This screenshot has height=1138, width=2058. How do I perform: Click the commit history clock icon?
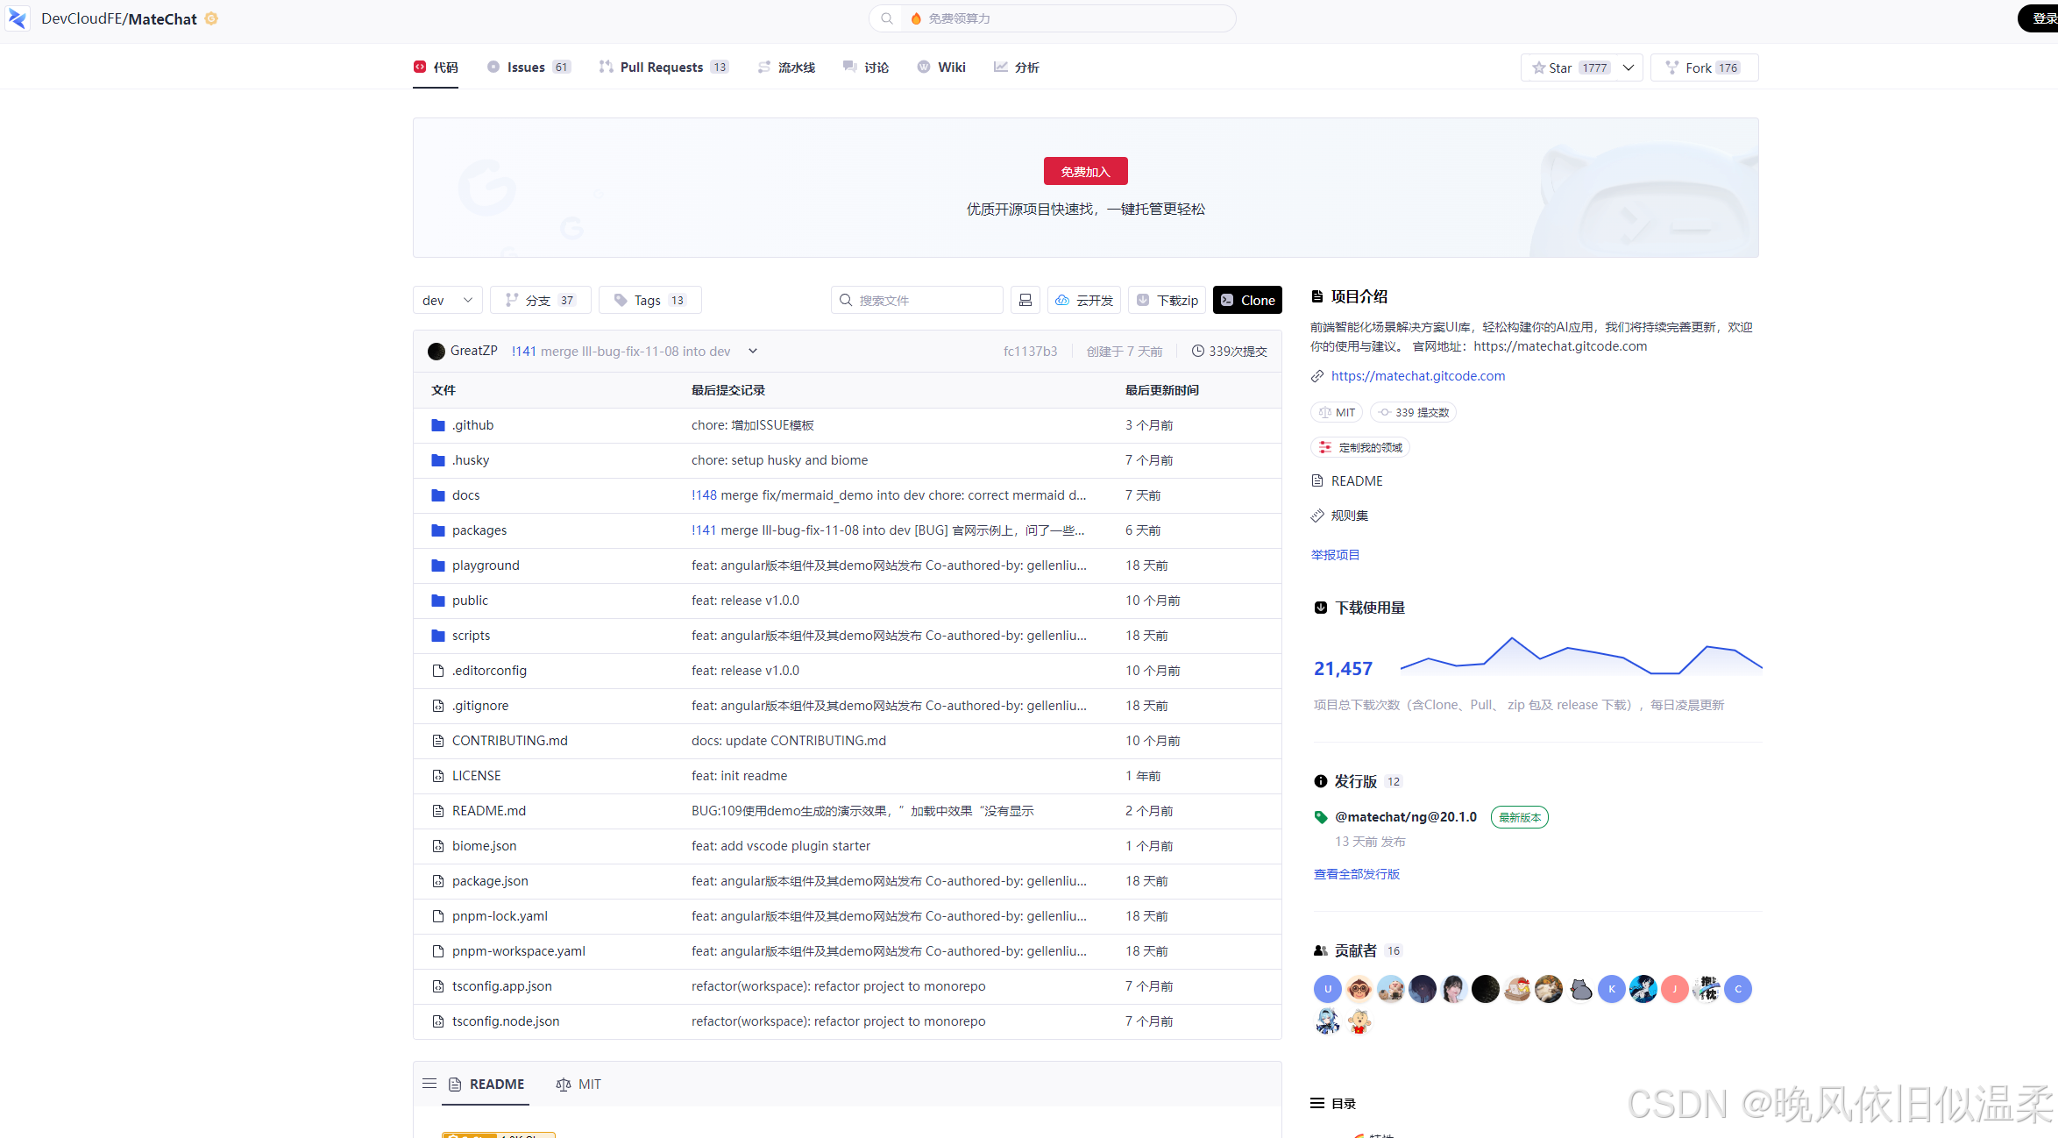(1197, 351)
